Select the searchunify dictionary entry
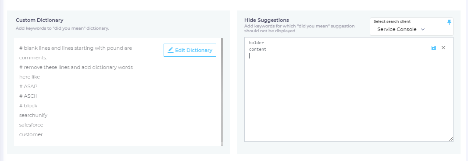Image resolution: width=468 pixels, height=161 pixels. coord(33,115)
